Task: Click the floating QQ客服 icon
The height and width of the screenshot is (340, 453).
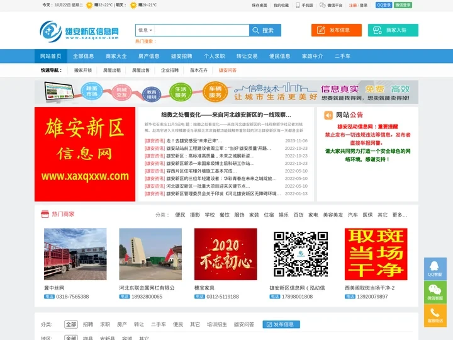Action: [x=435, y=269]
